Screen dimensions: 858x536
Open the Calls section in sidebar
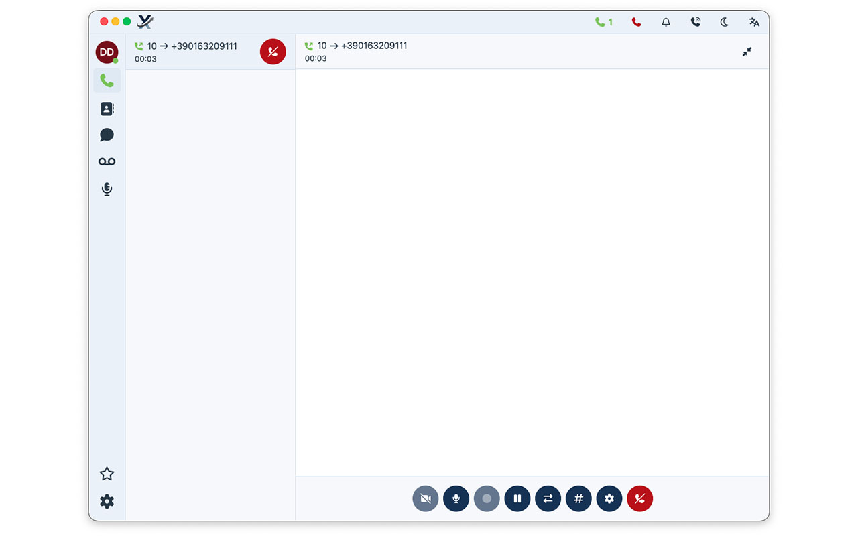coord(107,80)
